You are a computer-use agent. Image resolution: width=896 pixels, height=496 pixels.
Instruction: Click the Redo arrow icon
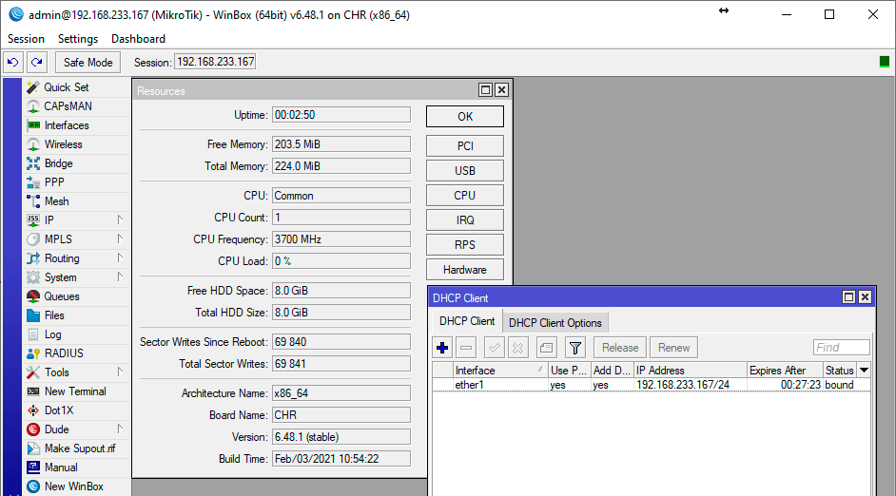pyautogui.click(x=37, y=62)
